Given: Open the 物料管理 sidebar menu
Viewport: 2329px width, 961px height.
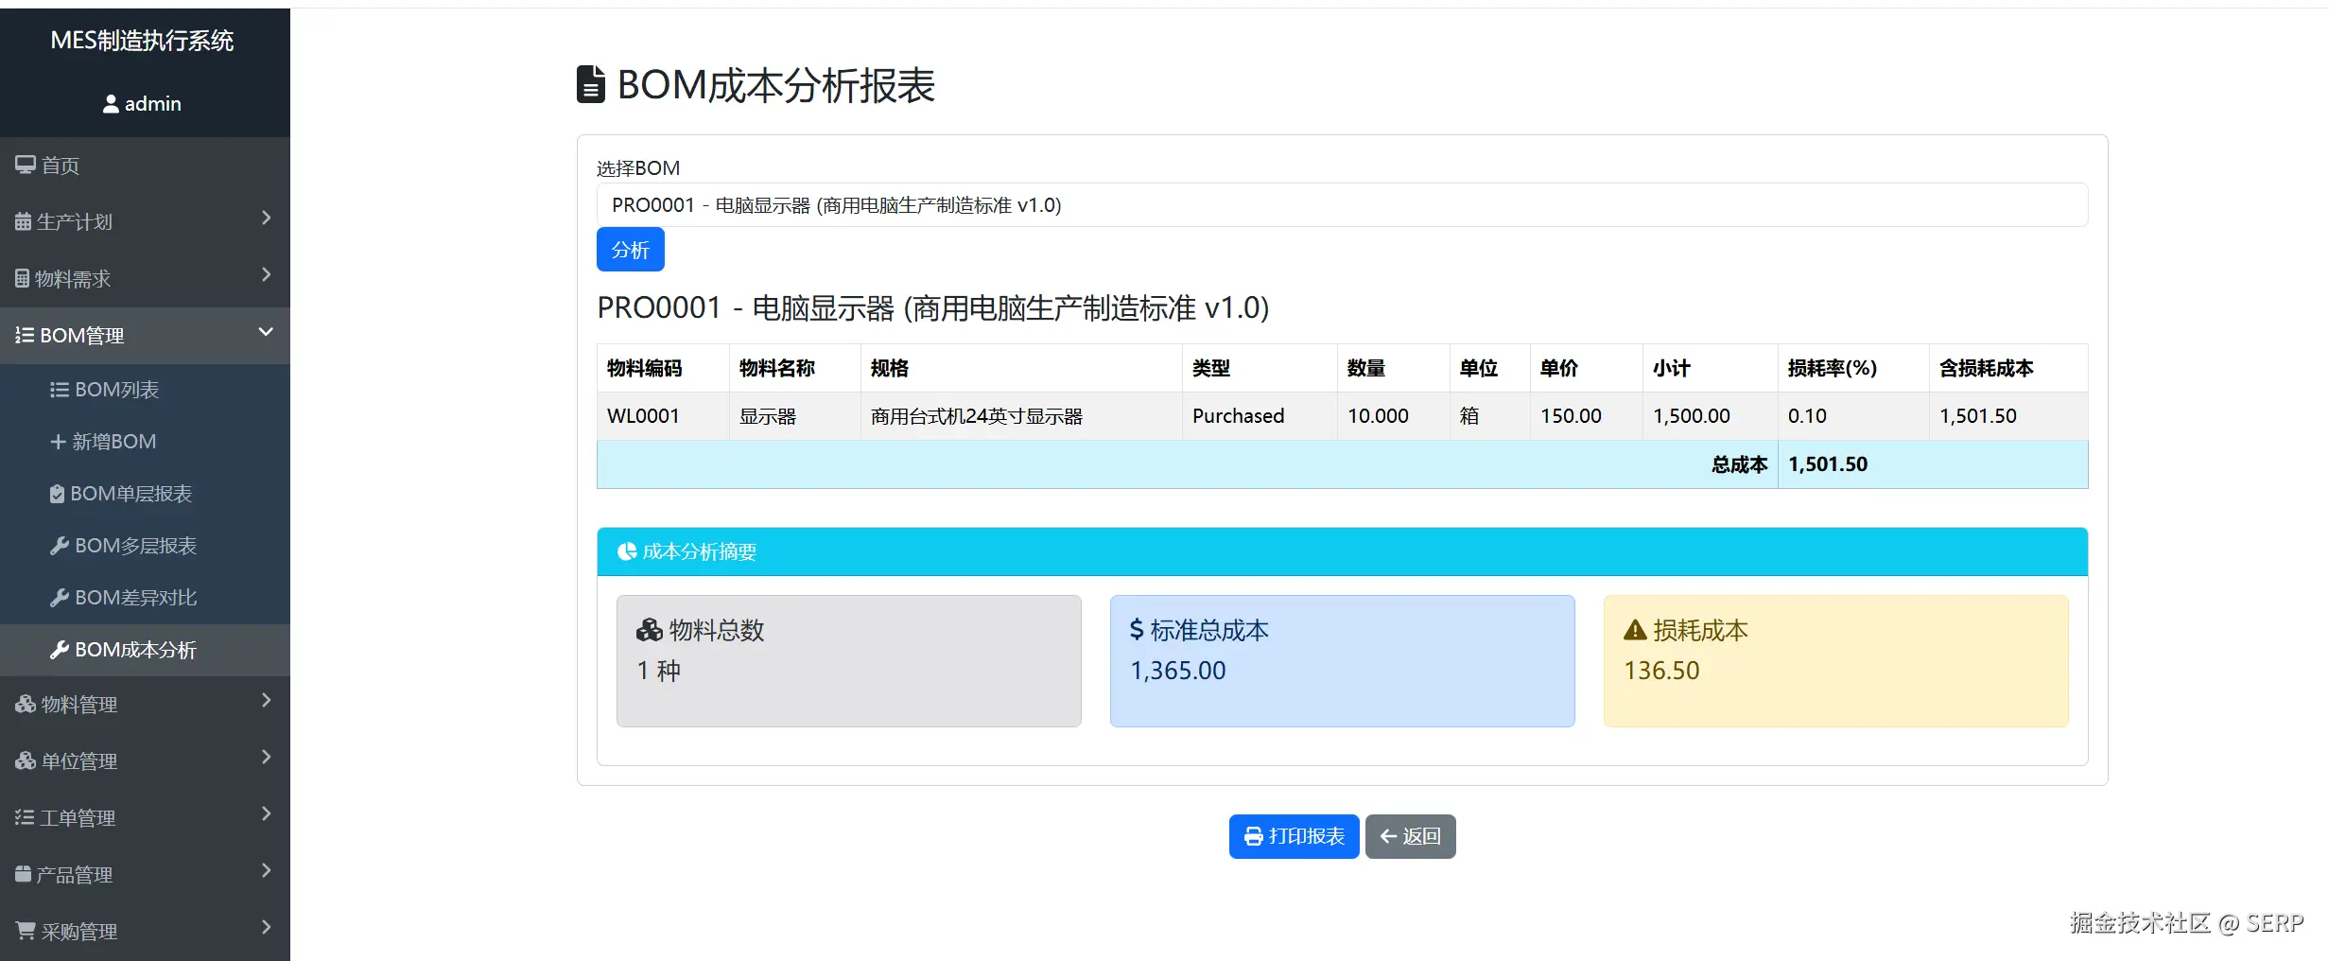Looking at the screenshot, I should (x=145, y=705).
